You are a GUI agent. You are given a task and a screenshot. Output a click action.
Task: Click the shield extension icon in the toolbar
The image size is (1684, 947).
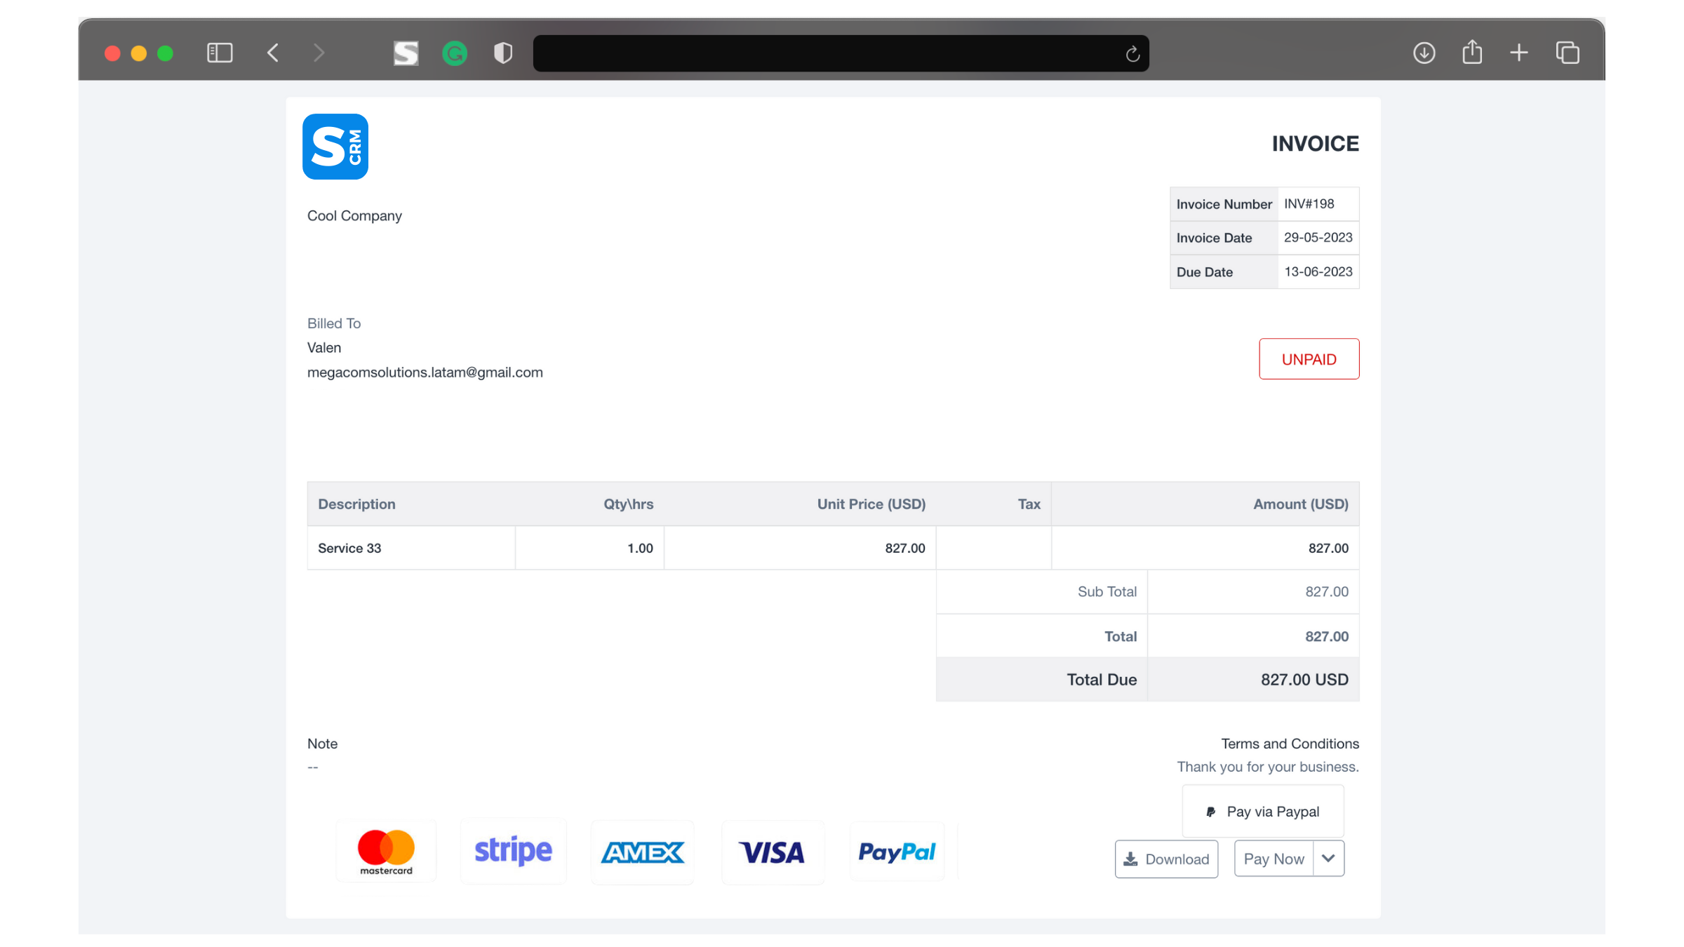point(502,53)
